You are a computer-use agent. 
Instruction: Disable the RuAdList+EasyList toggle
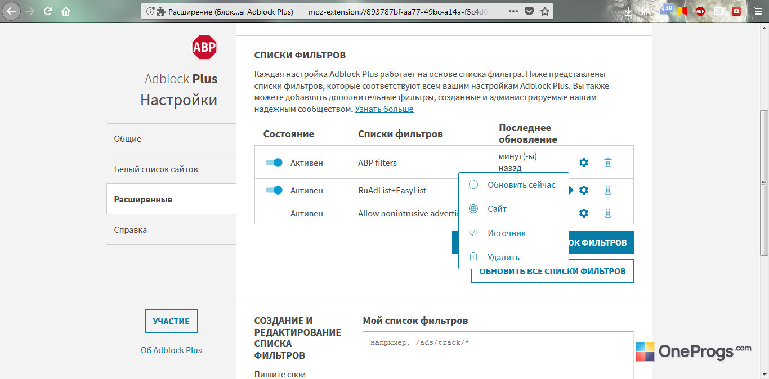tap(274, 190)
